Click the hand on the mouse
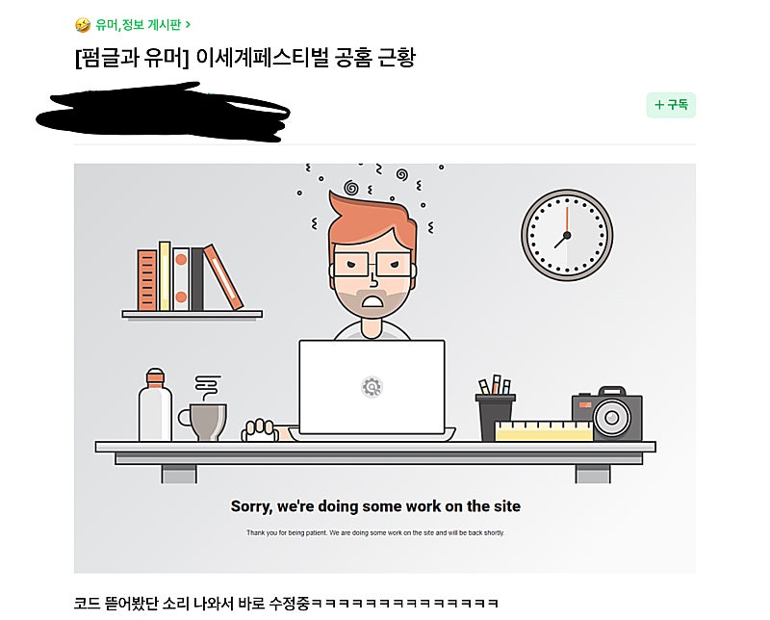Screen dimensions: 770x620 point(260,430)
